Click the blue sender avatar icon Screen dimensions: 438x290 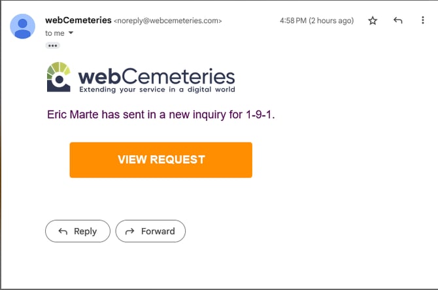click(23, 26)
